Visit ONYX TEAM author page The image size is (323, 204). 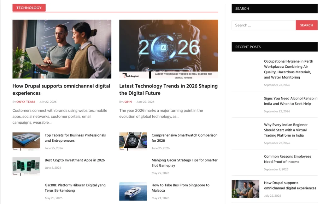[x=26, y=102]
